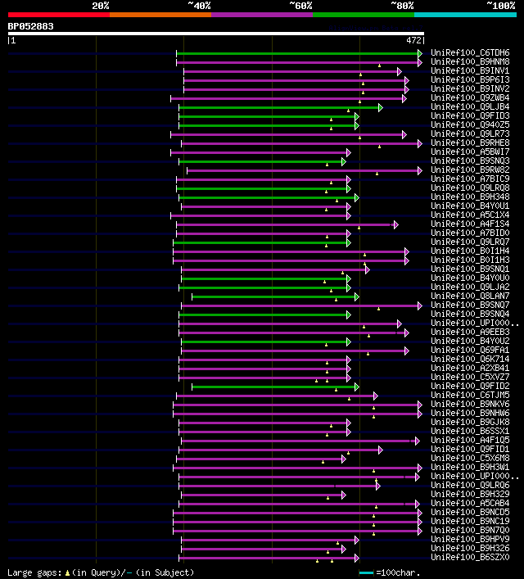Image resolution: width=524 pixels, height=579 pixels.
Task: Select hit UniRef100_Q6K714
Action: tap(470, 359)
